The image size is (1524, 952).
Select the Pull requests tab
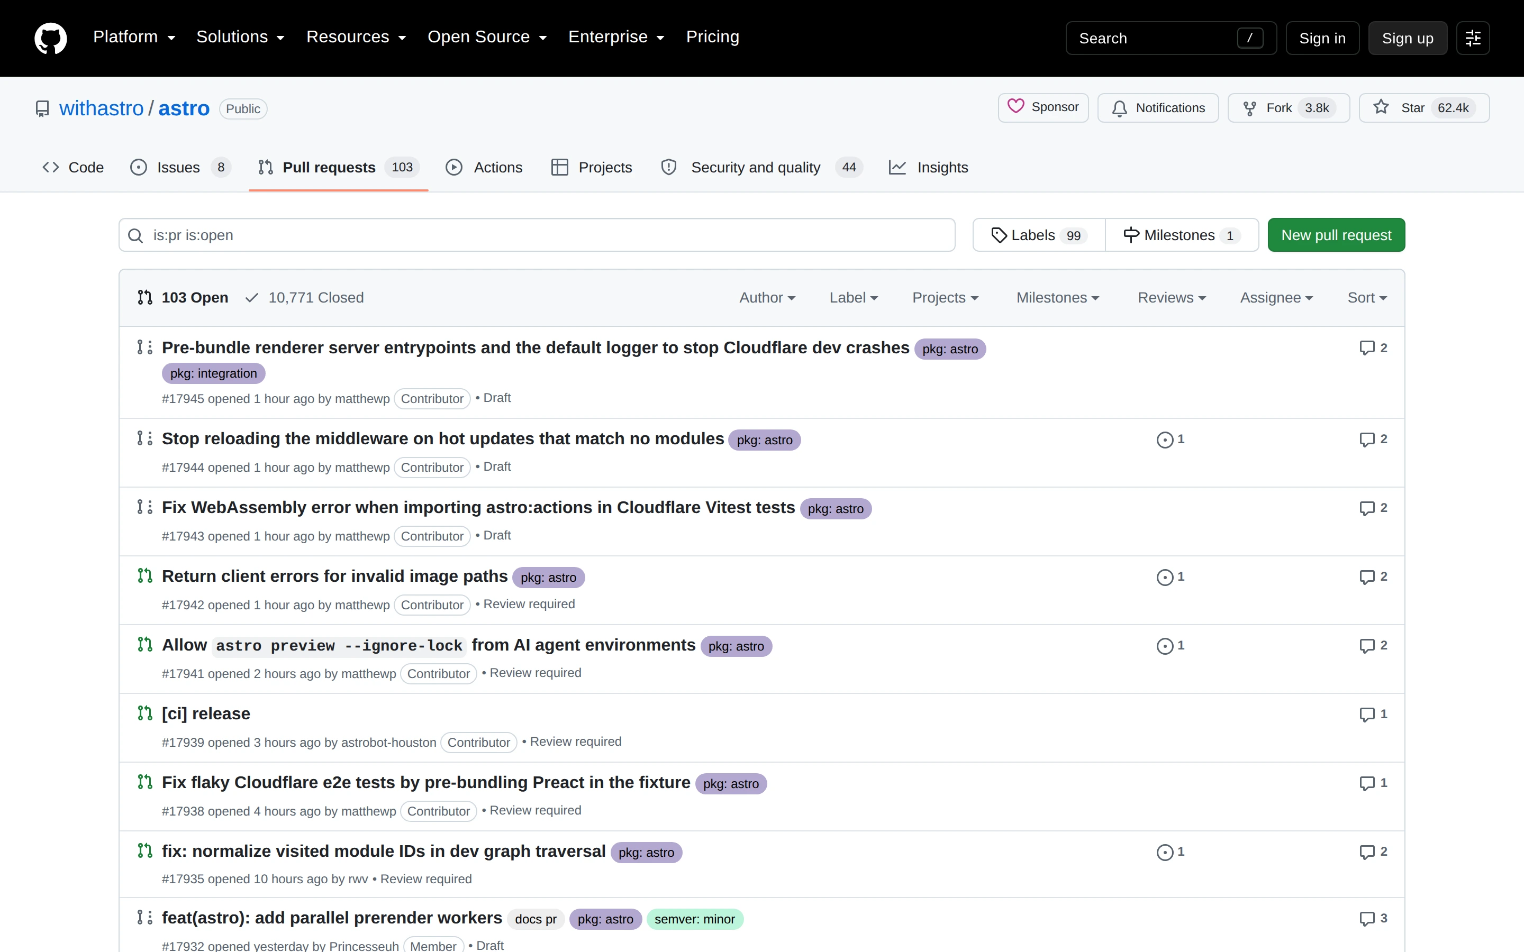[338, 168]
